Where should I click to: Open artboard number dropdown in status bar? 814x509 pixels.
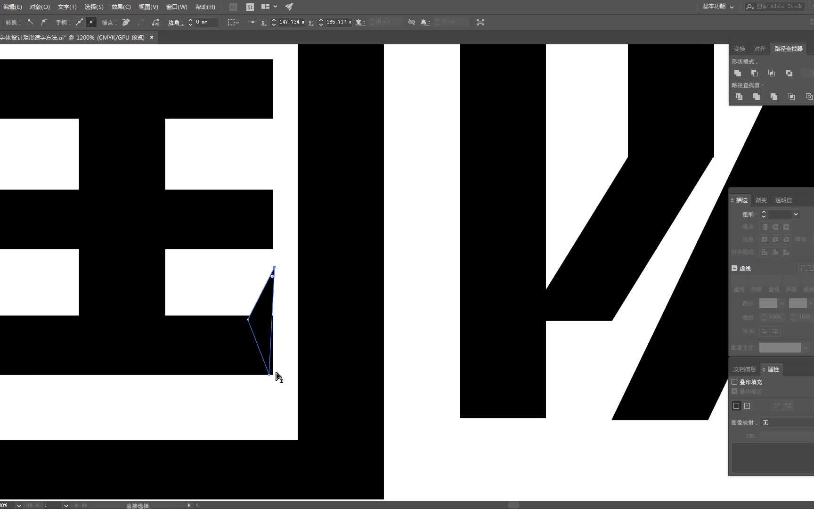click(66, 505)
